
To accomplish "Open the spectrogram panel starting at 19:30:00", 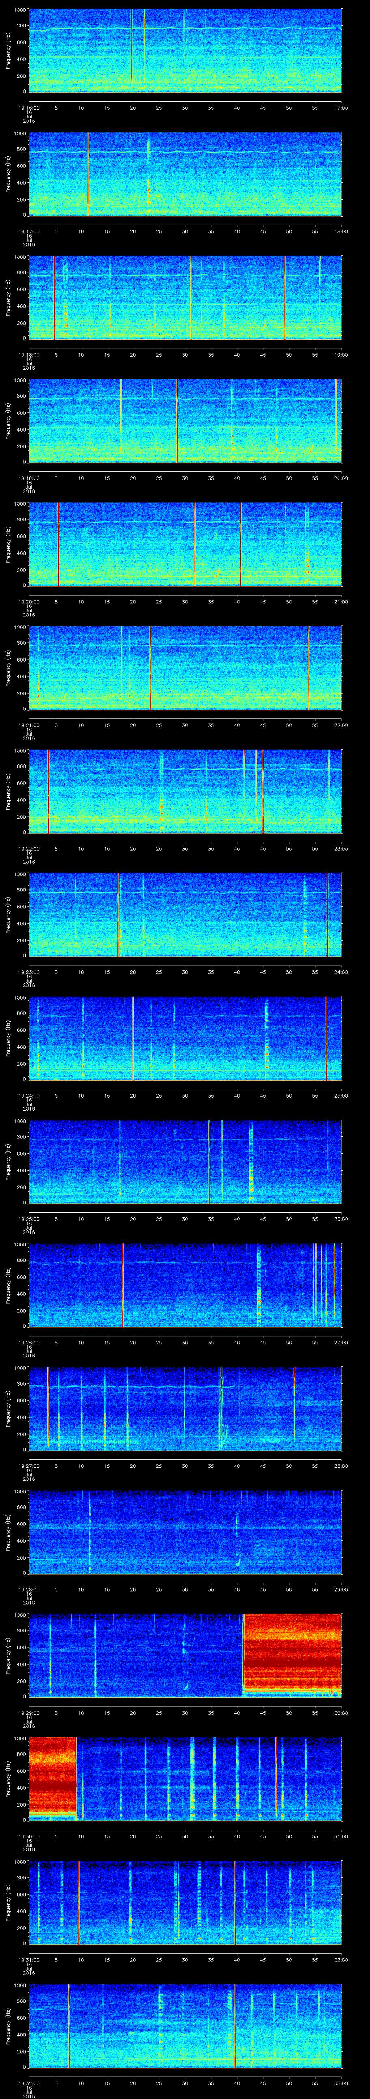I will (185, 1779).
